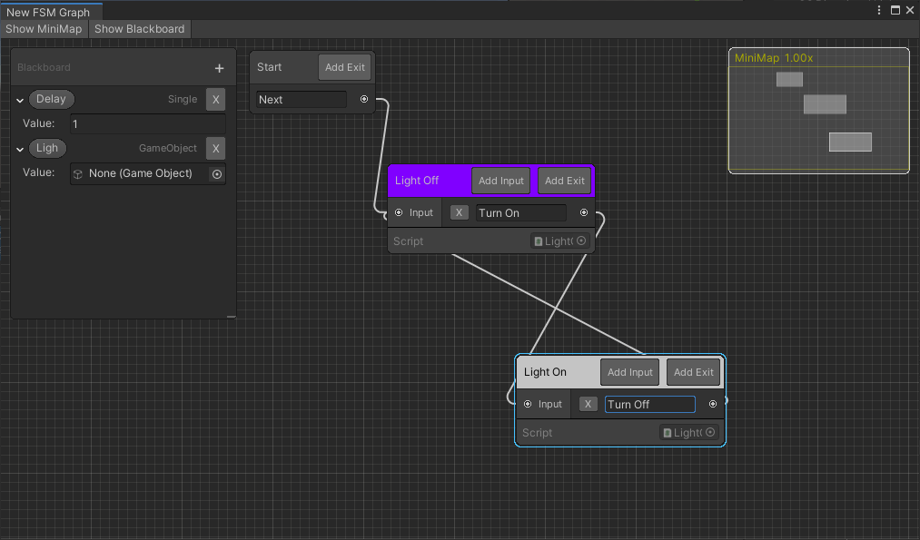920x540 pixels.
Task: Toggle Show MiniMap
Action: coord(43,28)
